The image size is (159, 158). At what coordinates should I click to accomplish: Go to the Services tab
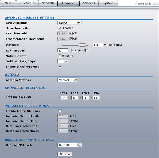(x=89, y=3)
